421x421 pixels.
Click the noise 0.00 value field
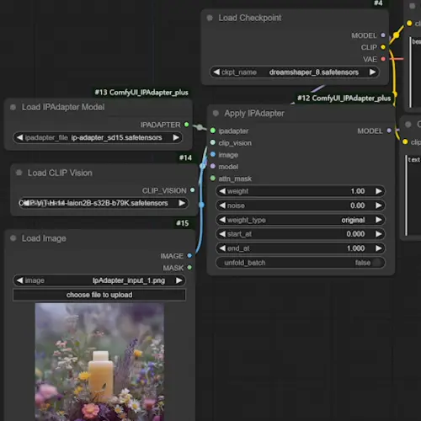point(301,205)
